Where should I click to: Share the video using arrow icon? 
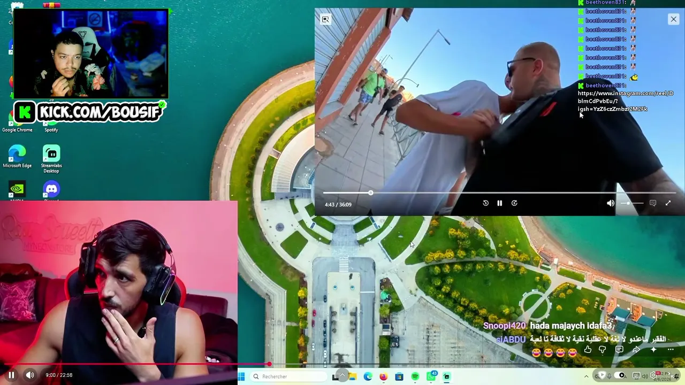pyautogui.click(x=636, y=350)
